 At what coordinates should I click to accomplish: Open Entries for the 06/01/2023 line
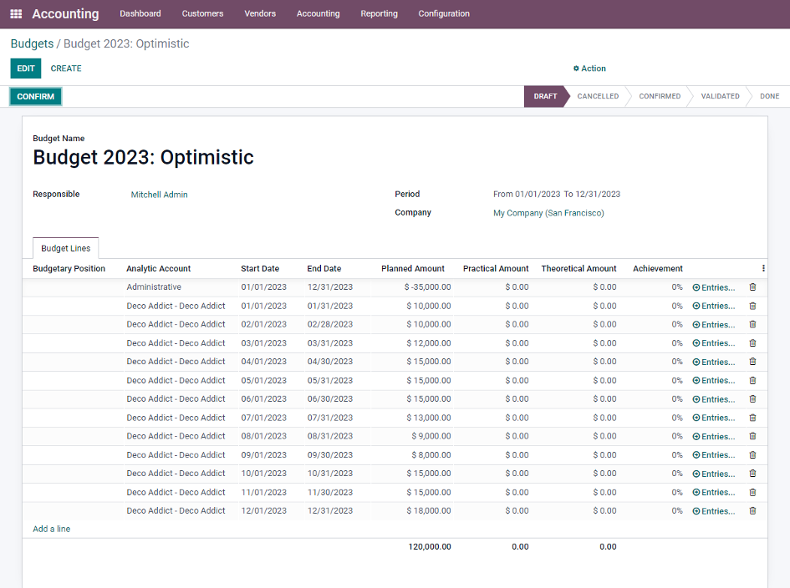coord(713,399)
